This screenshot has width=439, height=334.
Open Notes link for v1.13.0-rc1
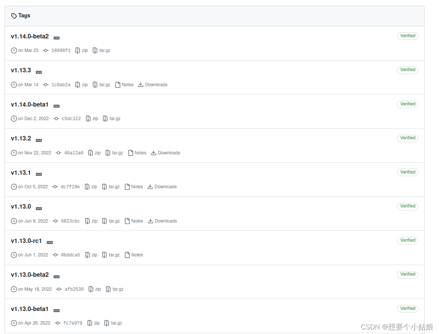point(137,255)
